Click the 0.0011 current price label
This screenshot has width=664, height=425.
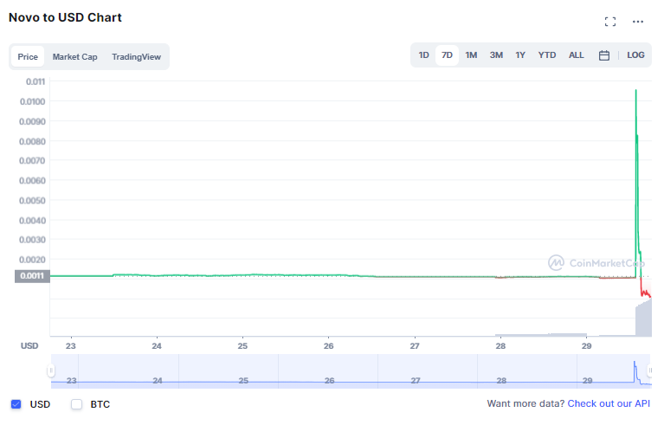click(x=32, y=276)
